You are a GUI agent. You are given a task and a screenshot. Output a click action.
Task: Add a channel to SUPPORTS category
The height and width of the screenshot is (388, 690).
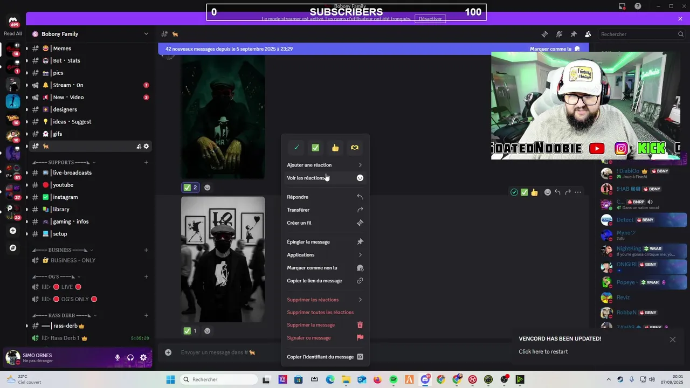point(146,162)
